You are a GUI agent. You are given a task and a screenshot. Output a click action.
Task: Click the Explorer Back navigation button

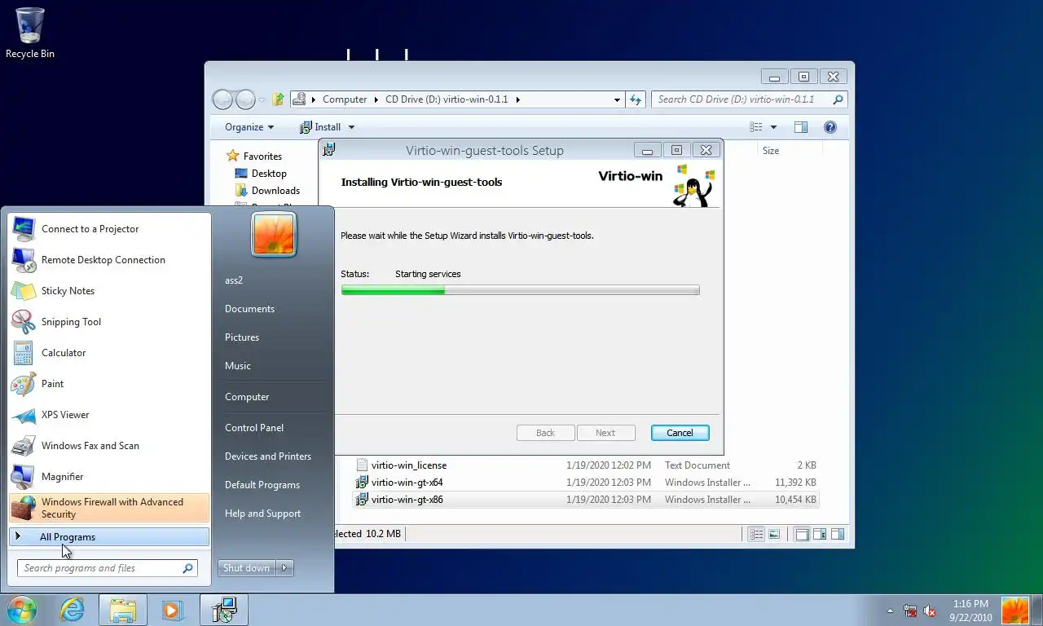click(222, 99)
